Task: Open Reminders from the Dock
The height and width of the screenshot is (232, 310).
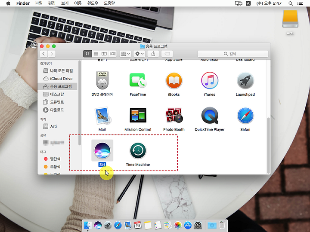Action: [158, 225]
